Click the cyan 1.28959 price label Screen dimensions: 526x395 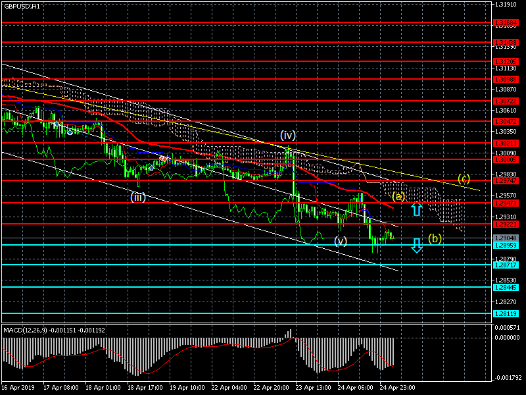pyautogui.click(x=506, y=245)
